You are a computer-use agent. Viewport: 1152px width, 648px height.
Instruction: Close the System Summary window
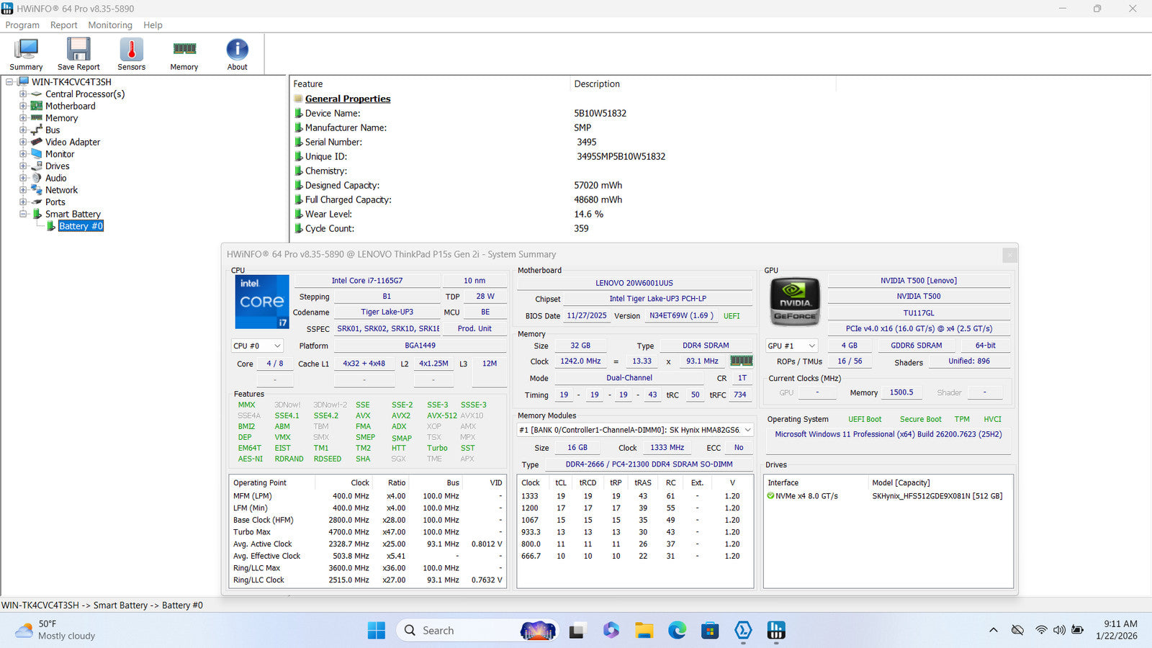pos(1009,255)
